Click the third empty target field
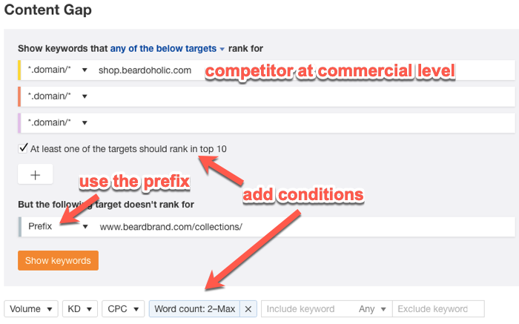The height and width of the screenshot is (324, 519). (297, 122)
